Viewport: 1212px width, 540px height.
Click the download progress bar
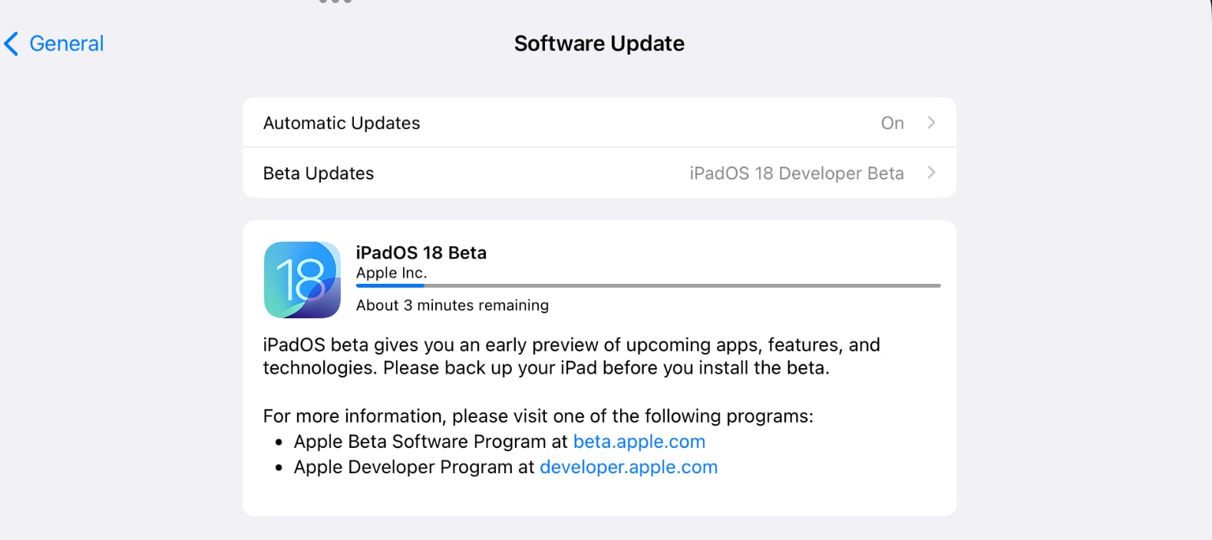click(x=649, y=286)
